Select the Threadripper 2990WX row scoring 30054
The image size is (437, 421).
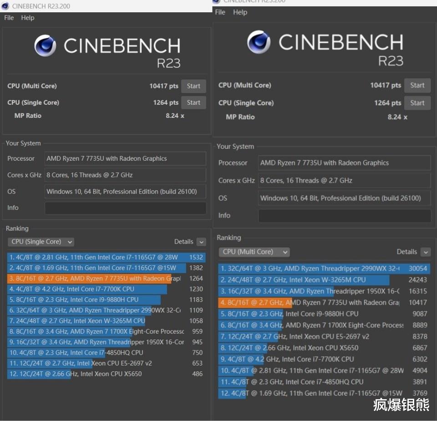point(324,269)
